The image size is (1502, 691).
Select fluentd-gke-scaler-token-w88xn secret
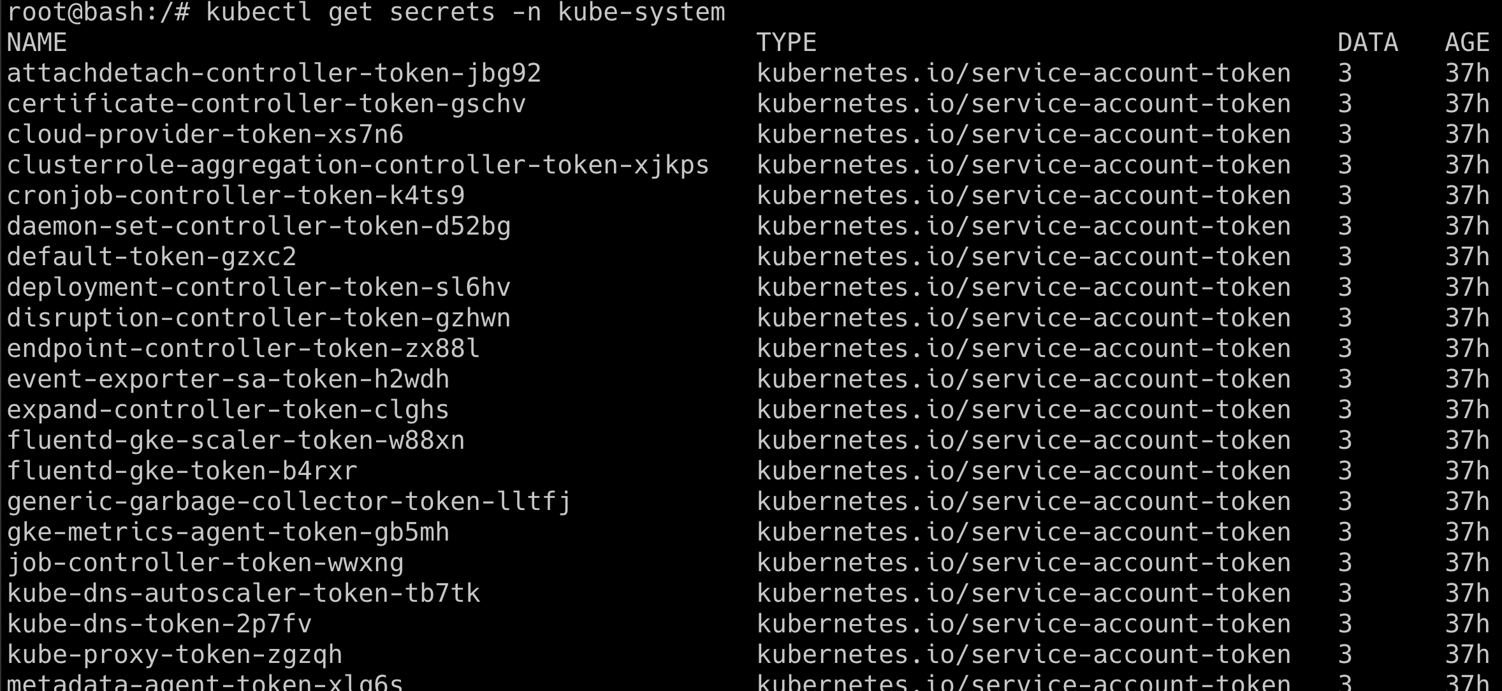coord(236,441)
